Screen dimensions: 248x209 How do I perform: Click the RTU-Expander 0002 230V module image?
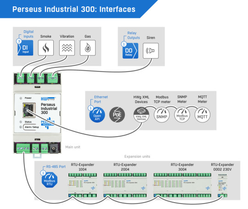[x=223, y=186]
